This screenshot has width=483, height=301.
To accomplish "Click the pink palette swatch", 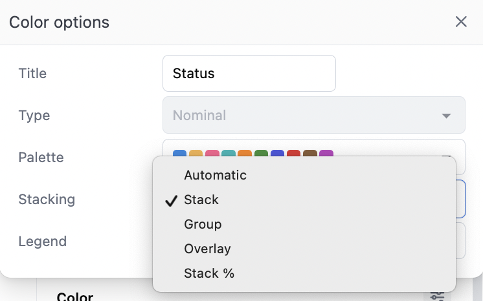I will [212, 154].
